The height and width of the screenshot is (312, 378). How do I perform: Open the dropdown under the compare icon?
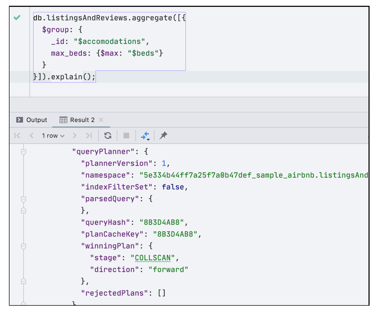149,139
